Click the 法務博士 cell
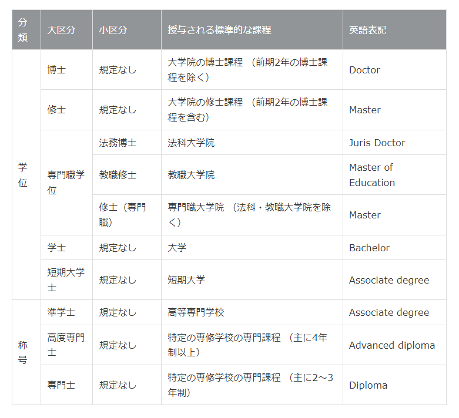Image resolution: width=459 pixels, height=418 pixels. [118, 143]
